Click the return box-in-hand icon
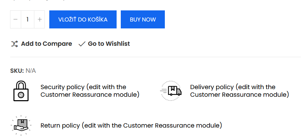 click(21, 125)
